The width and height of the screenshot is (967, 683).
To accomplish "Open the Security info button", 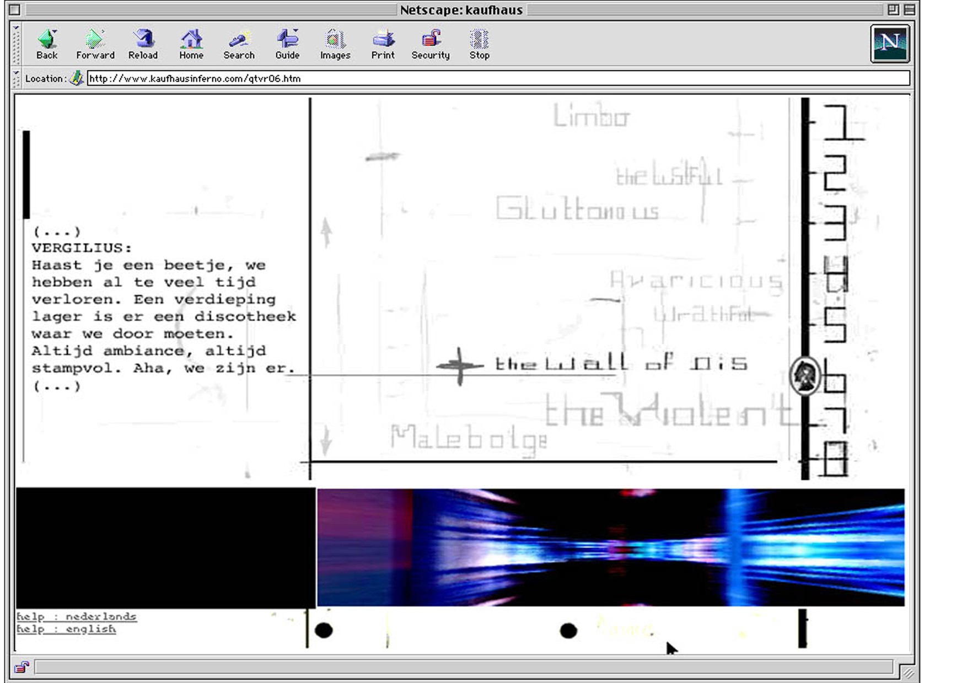I will [x=431, y=44].
